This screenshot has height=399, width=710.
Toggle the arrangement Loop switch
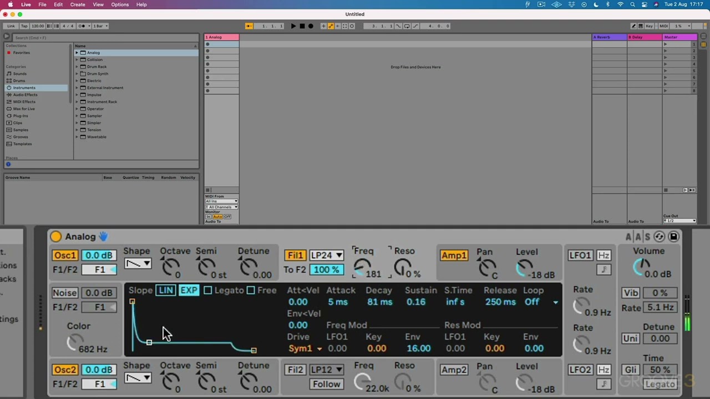click(x=407, y=26)
